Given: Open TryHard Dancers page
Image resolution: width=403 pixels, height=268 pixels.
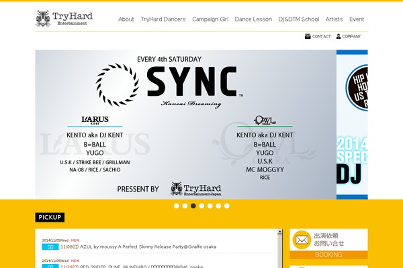Looking at the screenshot, I should tap(163, 19).
